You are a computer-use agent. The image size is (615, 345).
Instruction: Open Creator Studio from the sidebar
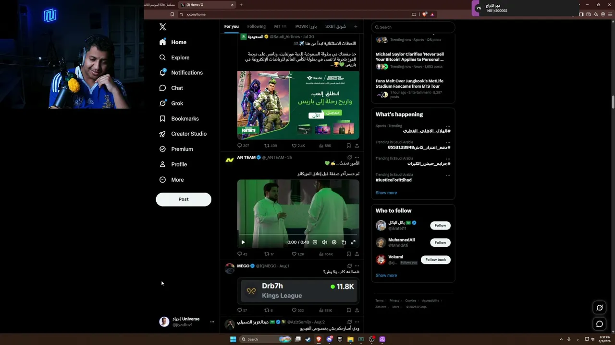pyautogui.click(x=183, y=134)
